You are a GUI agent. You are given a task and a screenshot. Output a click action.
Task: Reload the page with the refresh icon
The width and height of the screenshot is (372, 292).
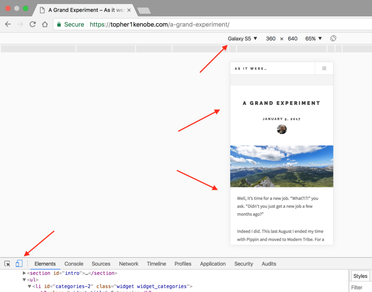coord(32,24)
